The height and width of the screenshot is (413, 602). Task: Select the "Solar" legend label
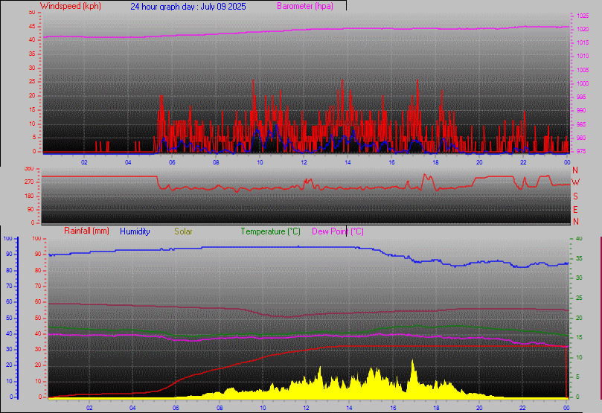pyautogui.click(x=183, y=231)
